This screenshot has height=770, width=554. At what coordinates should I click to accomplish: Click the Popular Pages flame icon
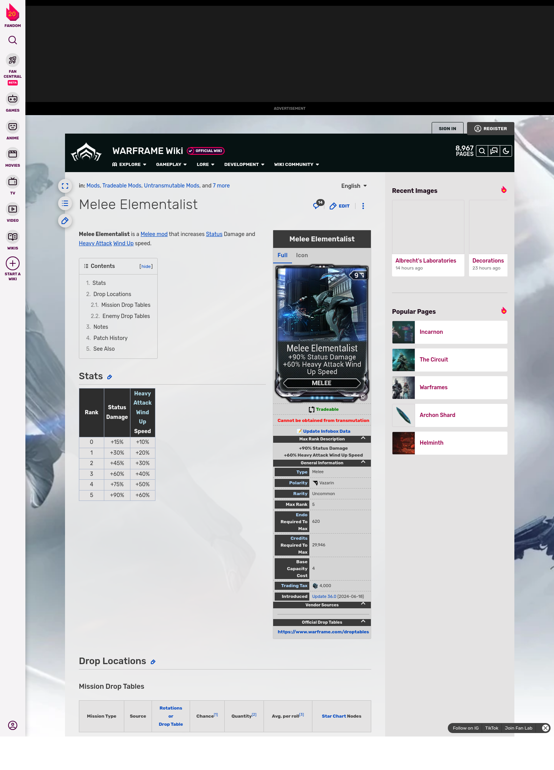click(504, 311)
